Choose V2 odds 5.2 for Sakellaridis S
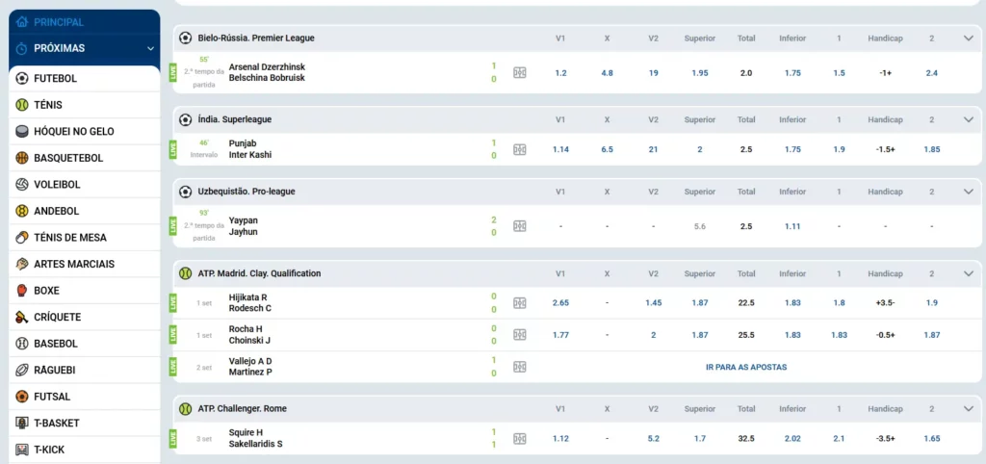Screen dimensions: 986x464 (654, 438)
